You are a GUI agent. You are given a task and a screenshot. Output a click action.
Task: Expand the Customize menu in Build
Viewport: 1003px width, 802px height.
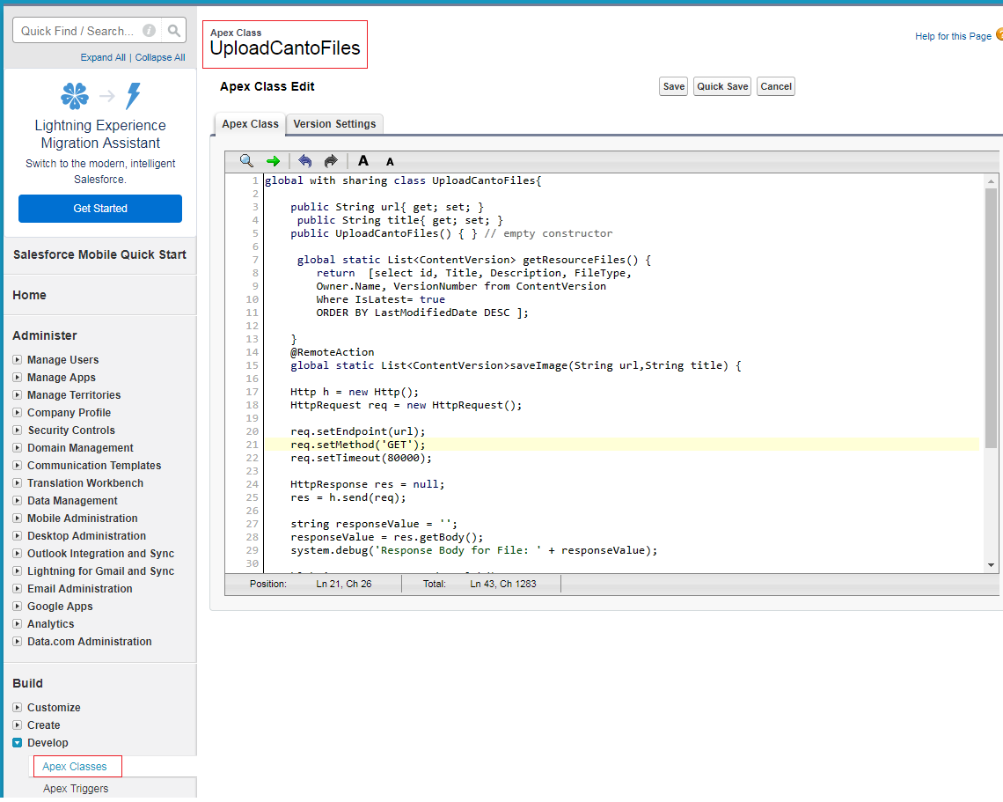(x=18, y=708)
